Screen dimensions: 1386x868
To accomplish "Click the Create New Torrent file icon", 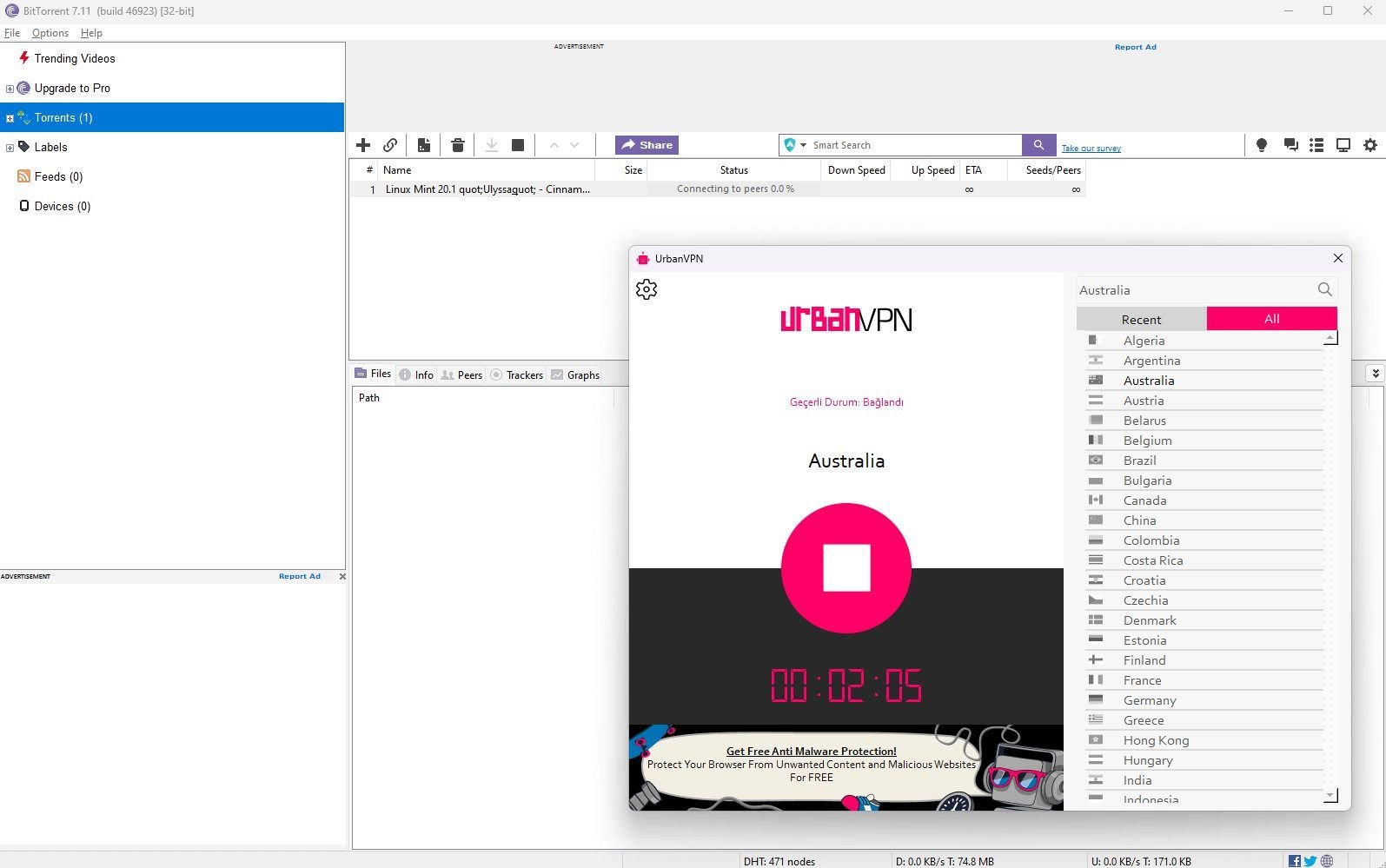I will coord(423,145).
